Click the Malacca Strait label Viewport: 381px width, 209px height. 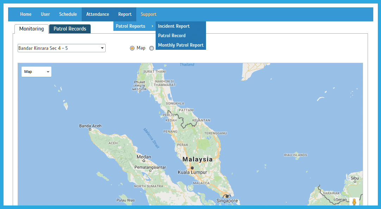[x=151, y=138]
